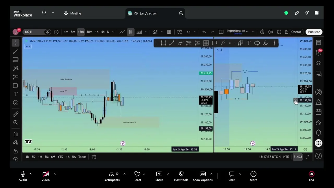The height and width of the screenshot is (188, 334).
Task: Select the Todos date range
Action: pos(82,157)
